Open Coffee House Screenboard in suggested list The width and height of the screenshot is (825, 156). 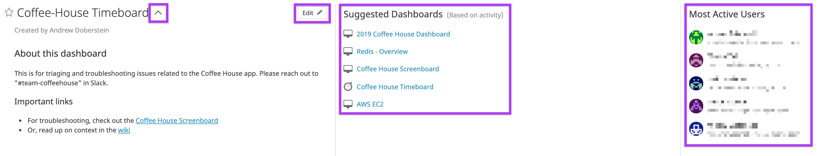pos(398,69)
